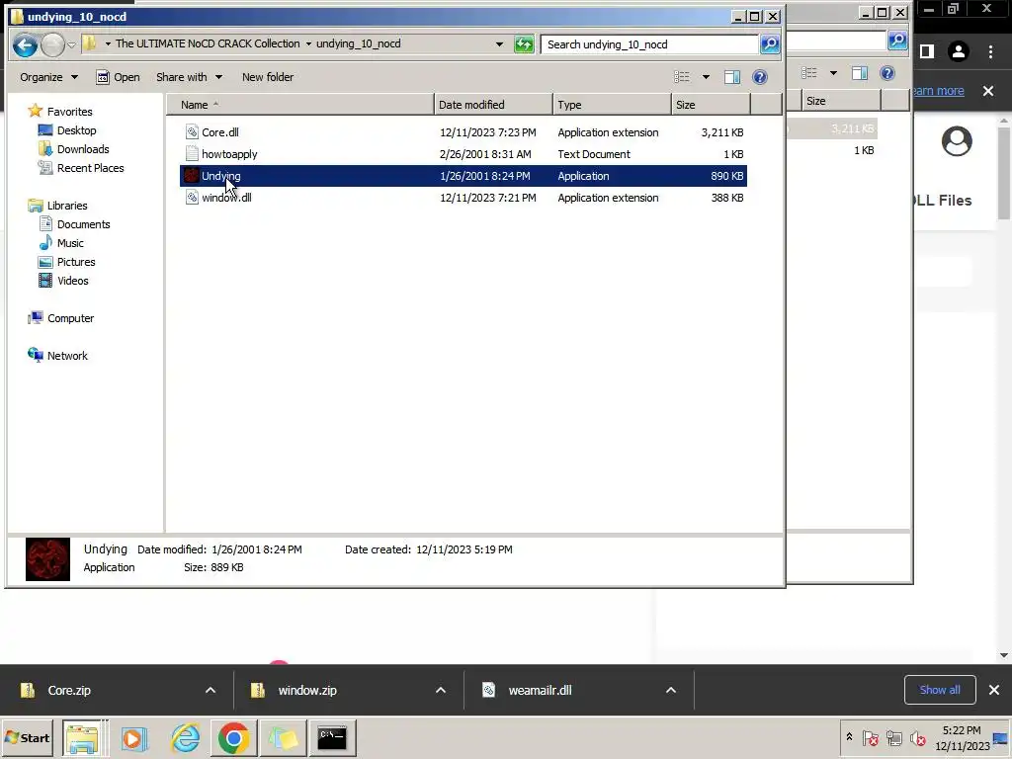Sort by the Size column header
The height and width of the screenshot is (759, 1012).
point(711,105)
